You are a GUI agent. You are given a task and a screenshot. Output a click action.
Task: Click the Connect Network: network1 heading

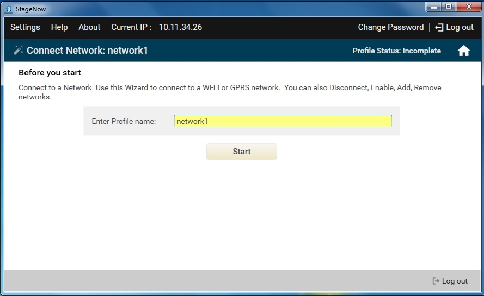tap(87, 51)
